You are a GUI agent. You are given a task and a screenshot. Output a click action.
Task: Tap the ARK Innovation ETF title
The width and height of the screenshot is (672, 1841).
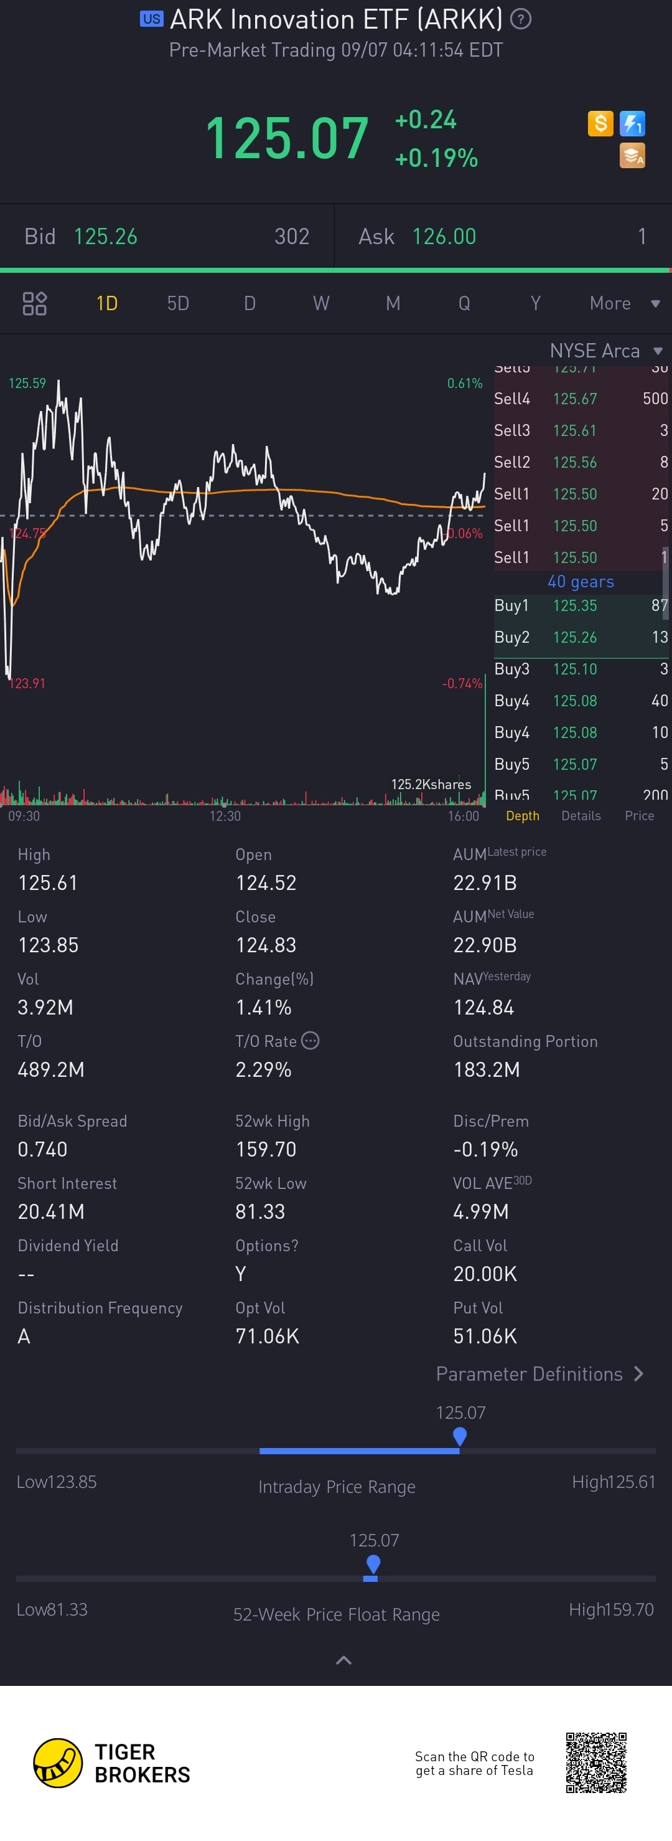335,19
